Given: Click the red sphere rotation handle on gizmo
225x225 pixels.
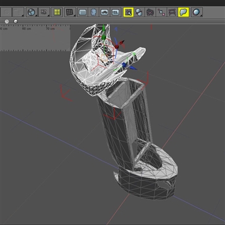Looking at the screenshot, I should click(117, 47).
